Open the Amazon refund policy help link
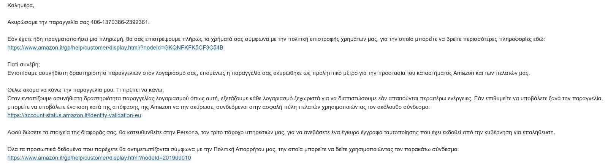The height and width of the screenshot is (166, 608). [x=115, y=48]
